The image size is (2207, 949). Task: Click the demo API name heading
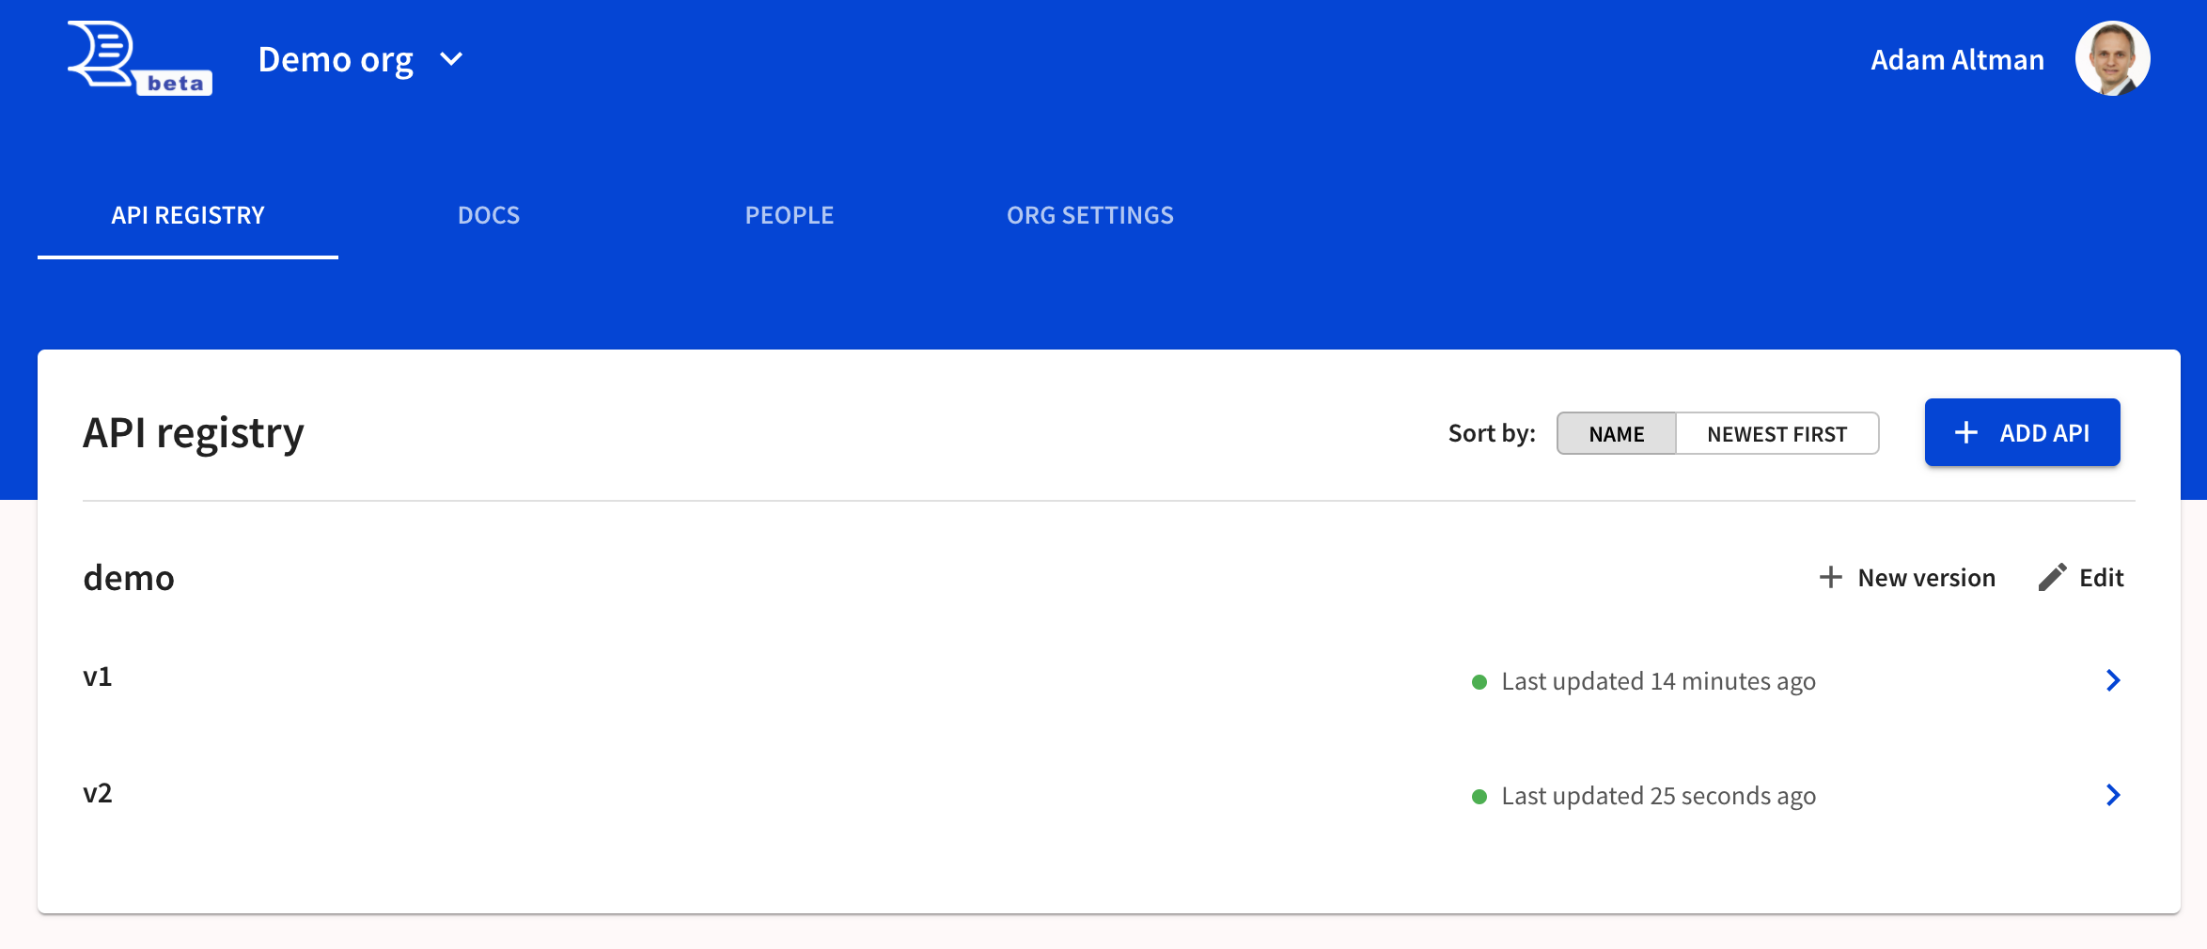click(129, 577)
